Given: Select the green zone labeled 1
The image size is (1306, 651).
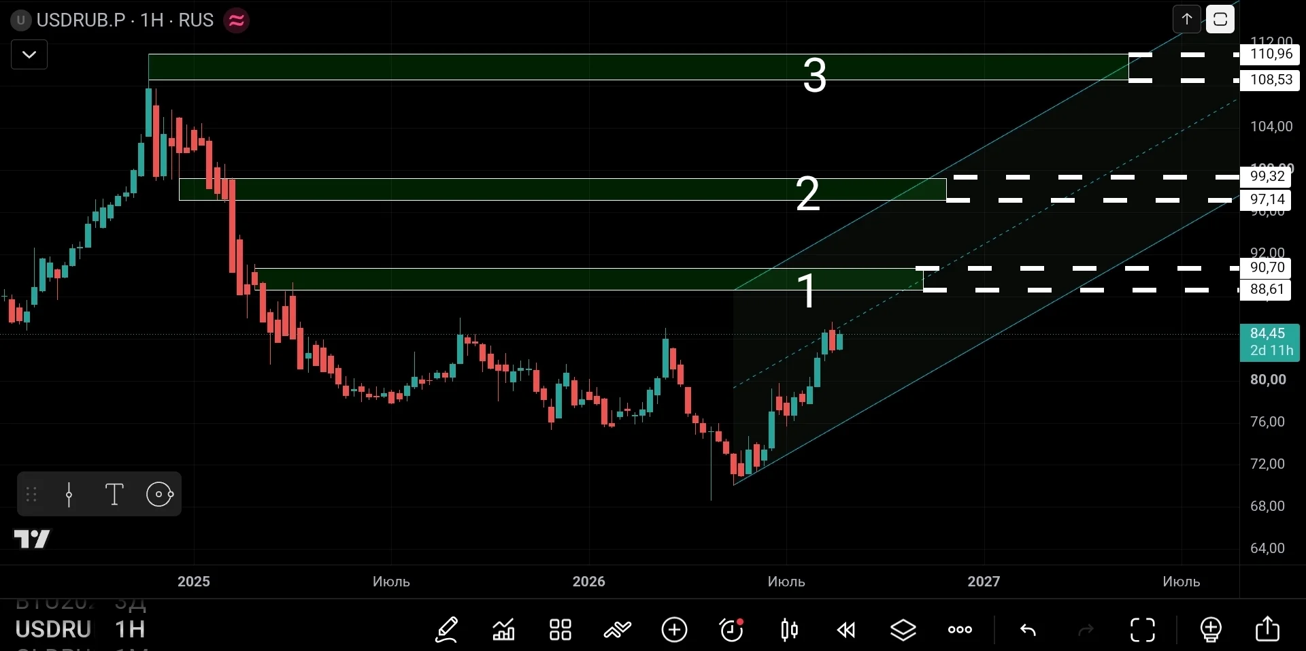Looking at the screenshot, I should (589, 279).
